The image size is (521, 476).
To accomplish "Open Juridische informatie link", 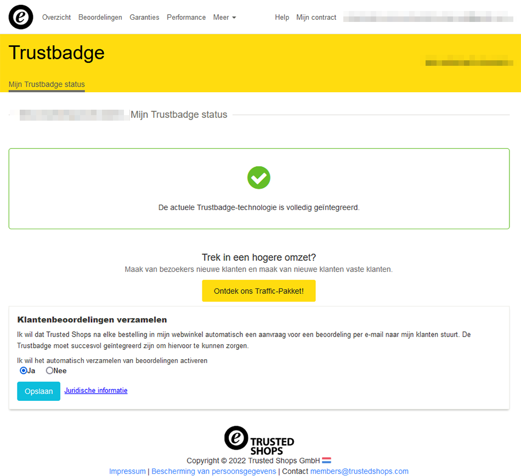I will [x=95, y=390].
